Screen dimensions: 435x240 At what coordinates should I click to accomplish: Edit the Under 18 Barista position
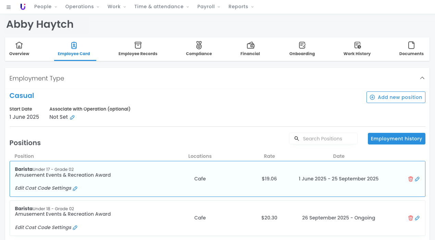pyautogui.click(x=417, y=218)
